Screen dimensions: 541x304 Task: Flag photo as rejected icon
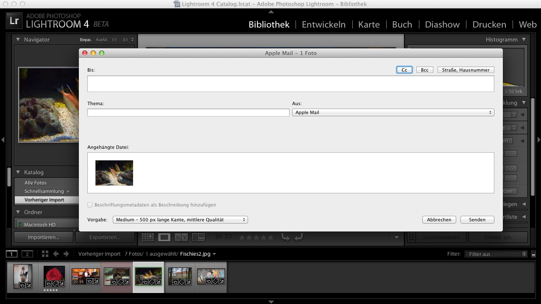(x=228, y=237)
